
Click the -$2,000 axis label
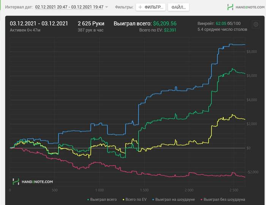click(252, 172)
